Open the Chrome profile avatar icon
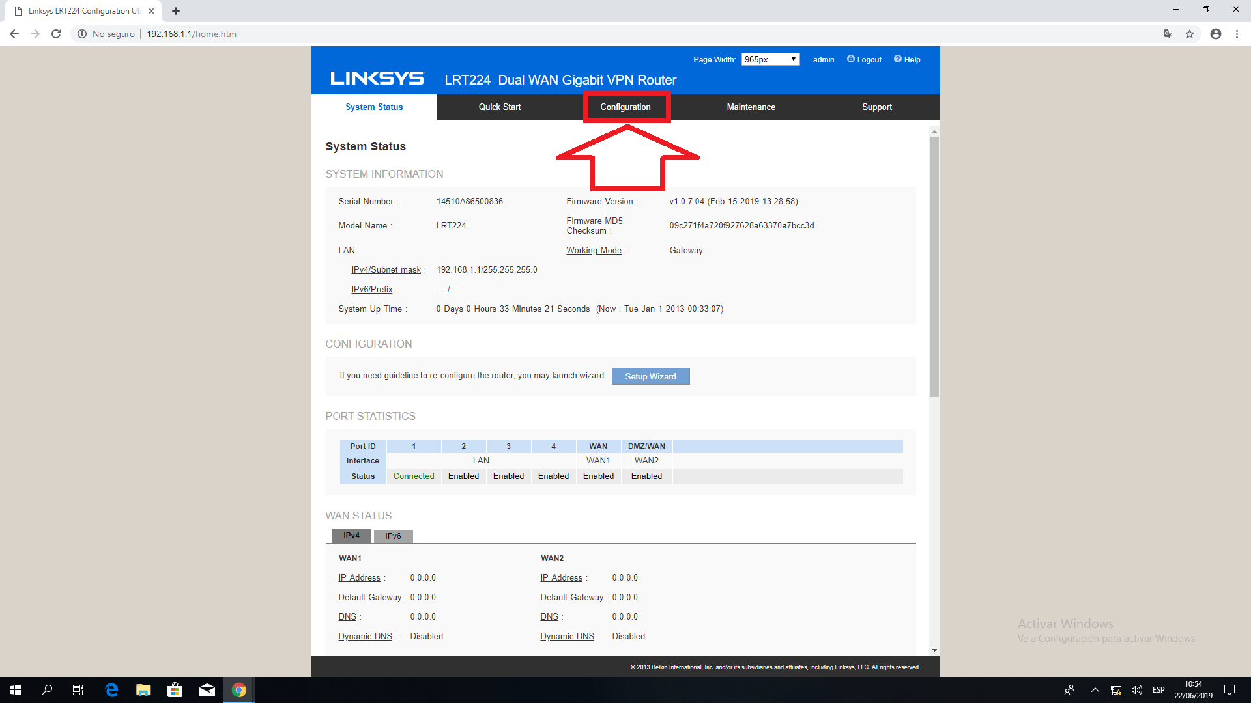The image size is (1251, 703). (1215, 34)
